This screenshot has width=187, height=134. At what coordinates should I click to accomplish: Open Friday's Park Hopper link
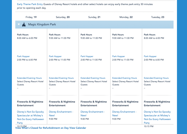pos(23,56)
